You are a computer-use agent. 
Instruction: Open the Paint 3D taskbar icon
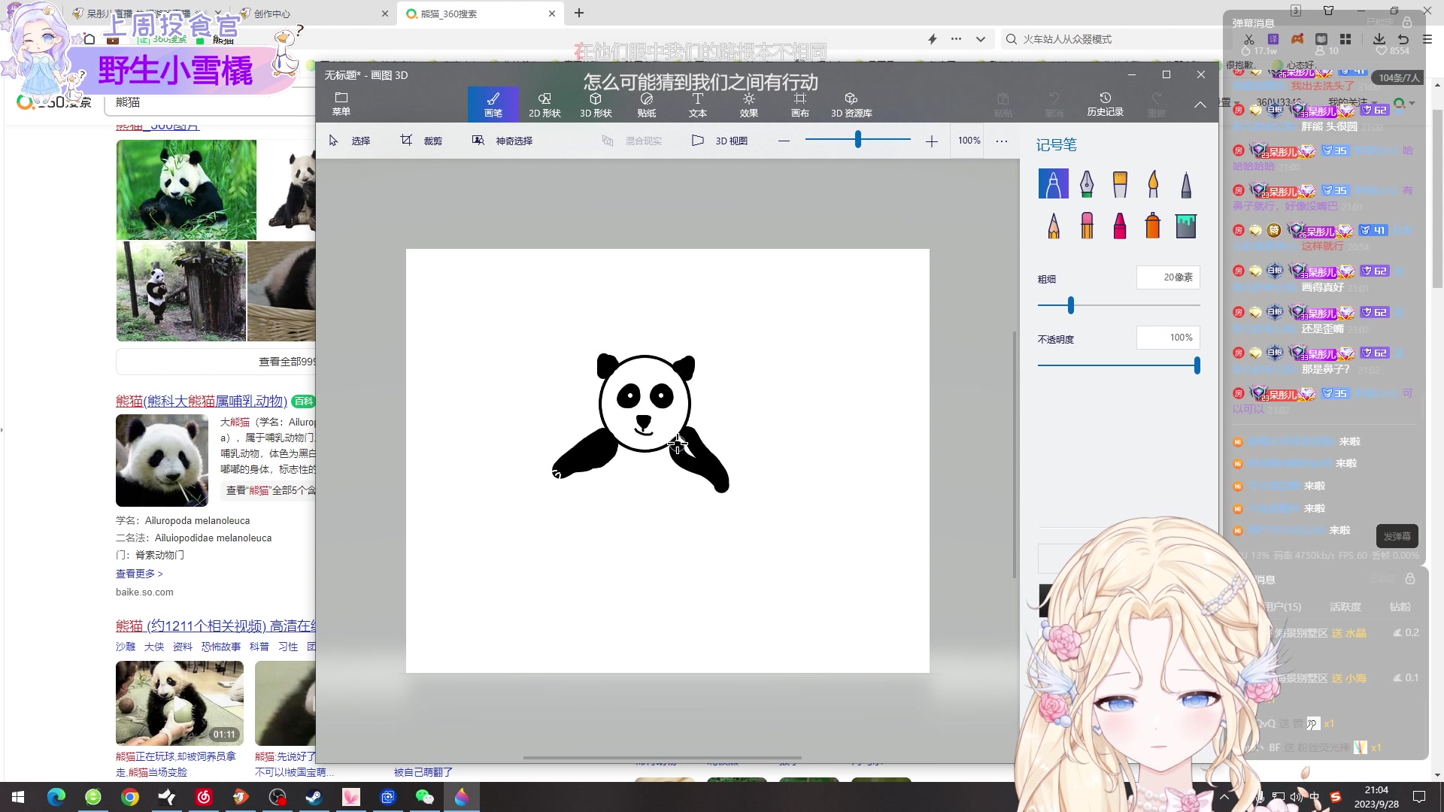pos(462,797)
